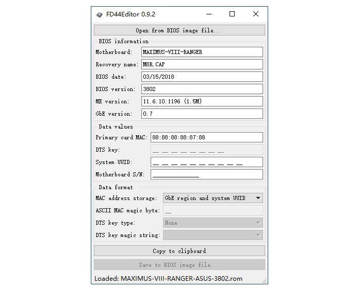The width and height of the screenshot is (359, 290).
Task: Click the ME version text box
Action: click(x=202, y=101)
